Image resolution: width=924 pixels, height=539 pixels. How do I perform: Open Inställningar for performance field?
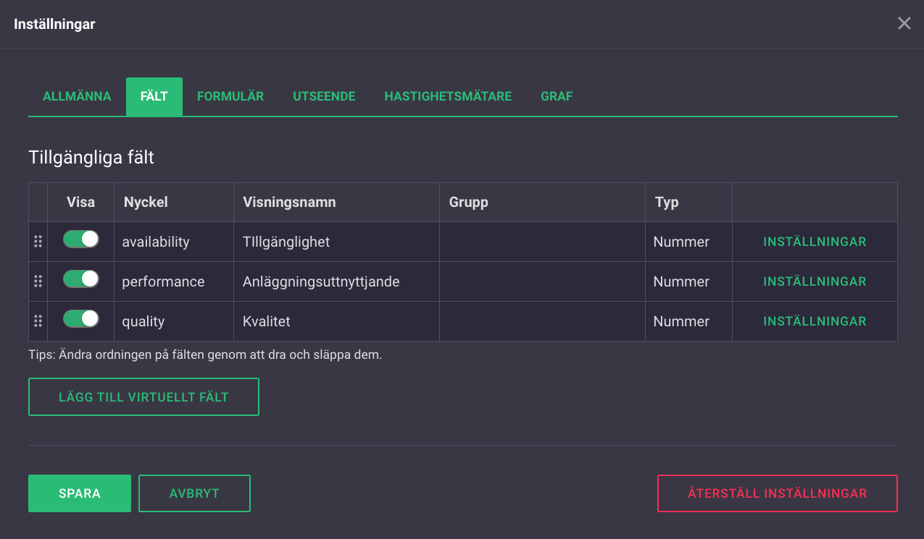pyautogui.click(x=815, y=281)
